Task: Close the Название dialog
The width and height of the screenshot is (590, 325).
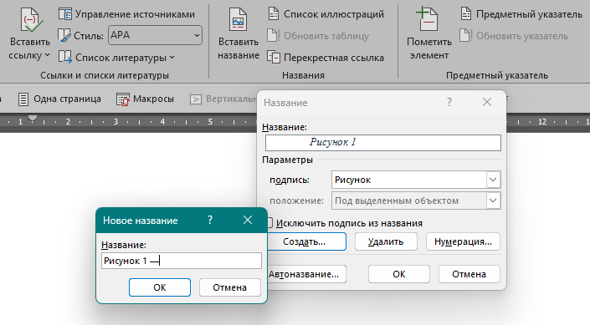Action: click(x=487, y=102)
